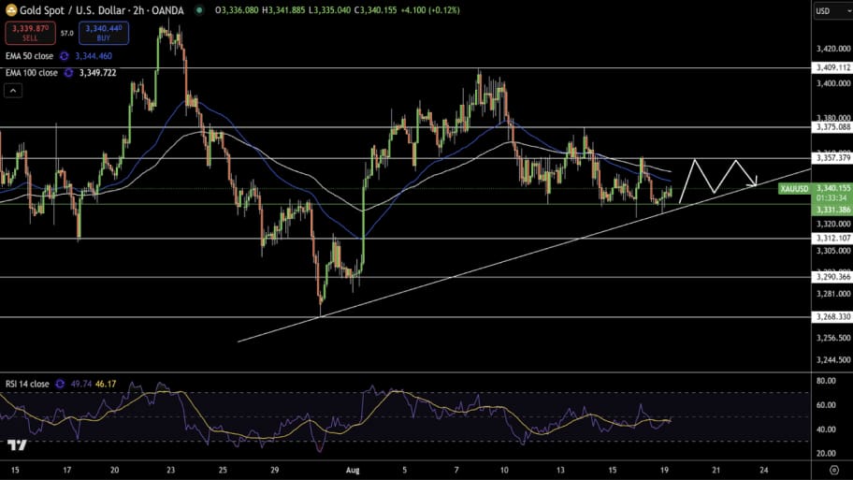
Task: Click the 3,244.500 price scale label
Action: point(832,359)
